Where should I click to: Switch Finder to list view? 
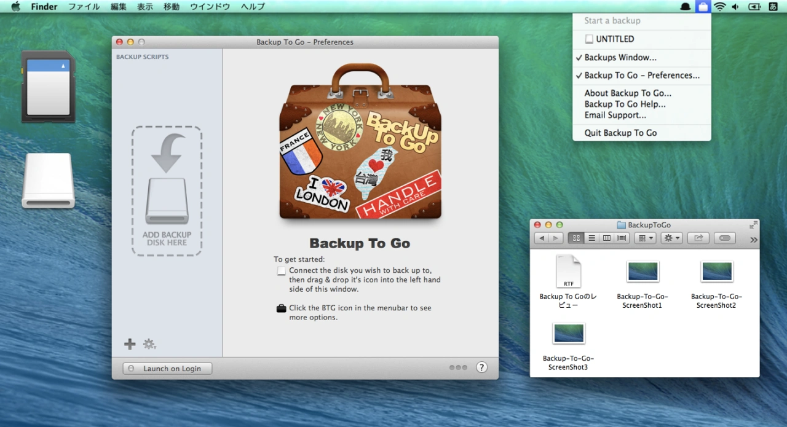591,238
